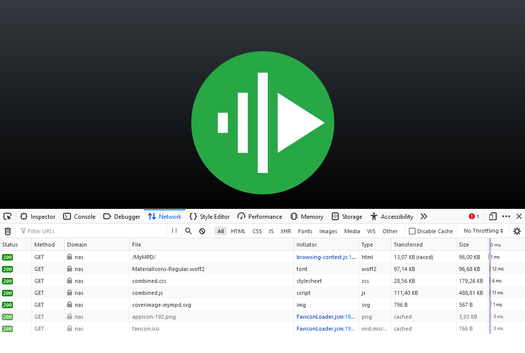Expand more tools chevron
Screen dimensions: 525x353
[424, 217]
